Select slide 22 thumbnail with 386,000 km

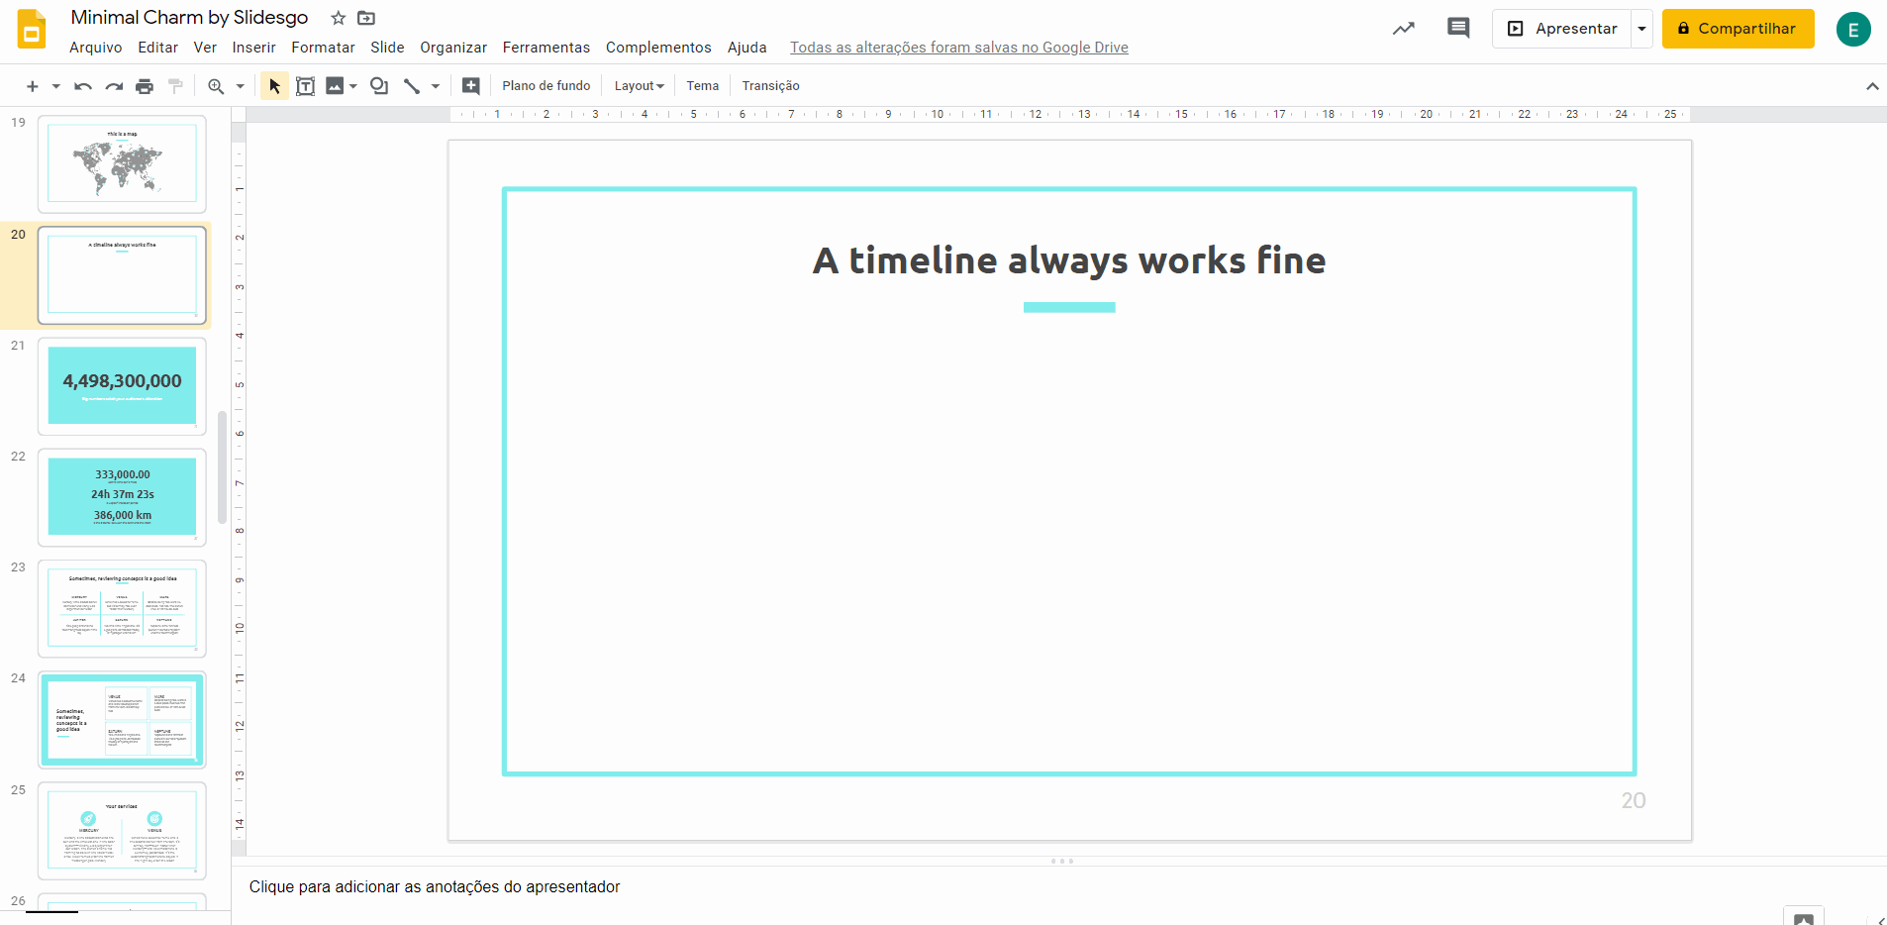(x=123, y=497)
